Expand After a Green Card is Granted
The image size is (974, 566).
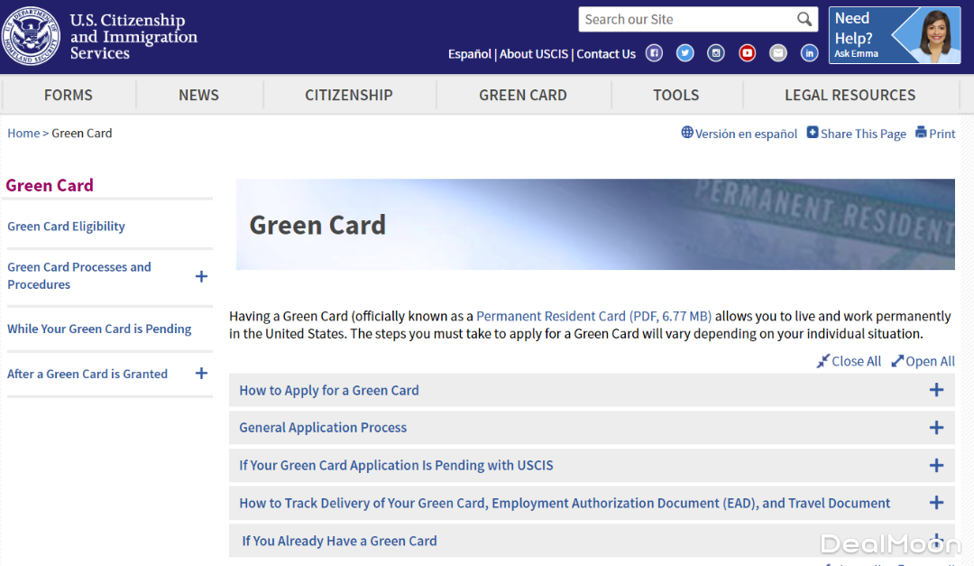pyautogui.click(x=201, y=374)
